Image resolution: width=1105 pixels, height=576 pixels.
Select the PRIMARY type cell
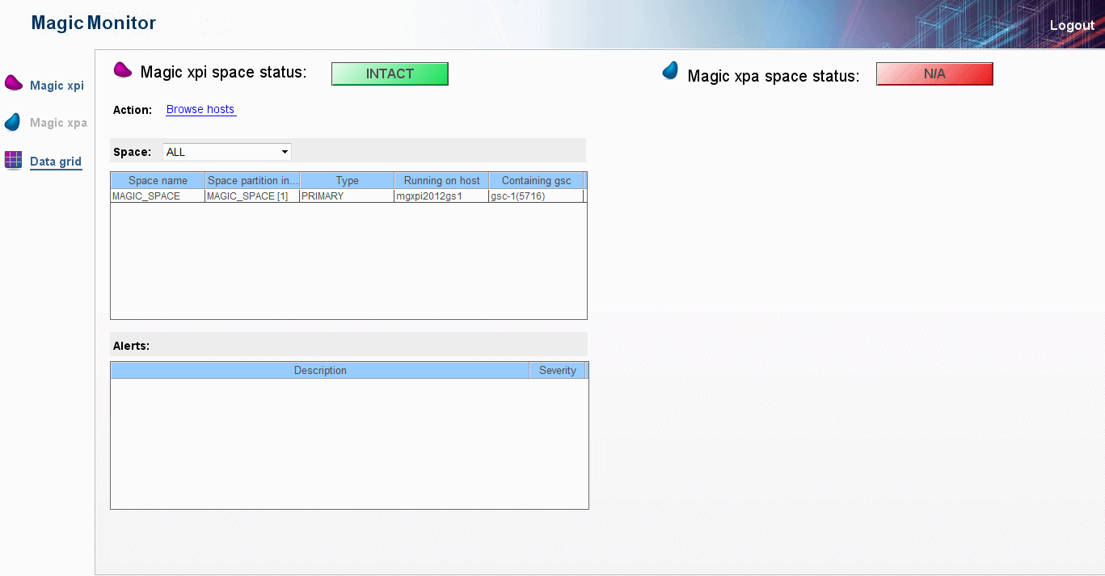coord(347,196)
